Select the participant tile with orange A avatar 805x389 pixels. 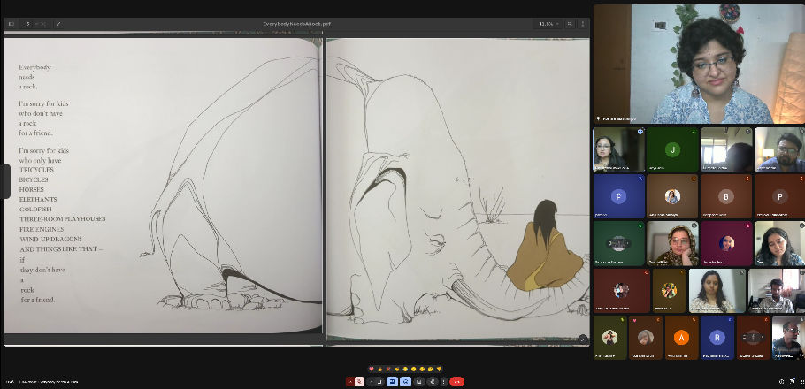[681, 337]
